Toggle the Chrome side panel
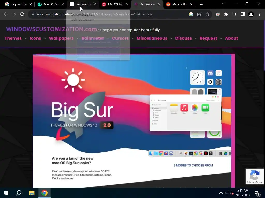The image size is (265, 198). (x=243, y=14)
